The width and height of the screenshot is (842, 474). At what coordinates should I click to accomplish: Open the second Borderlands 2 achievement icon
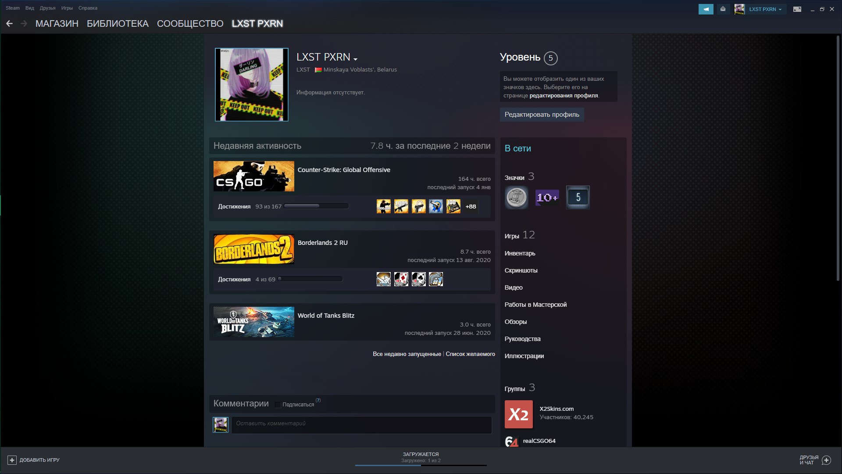coord(401,279)
